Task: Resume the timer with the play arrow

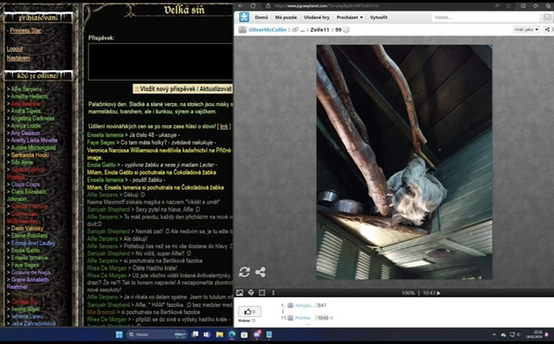Action: [x=439, y=293]
